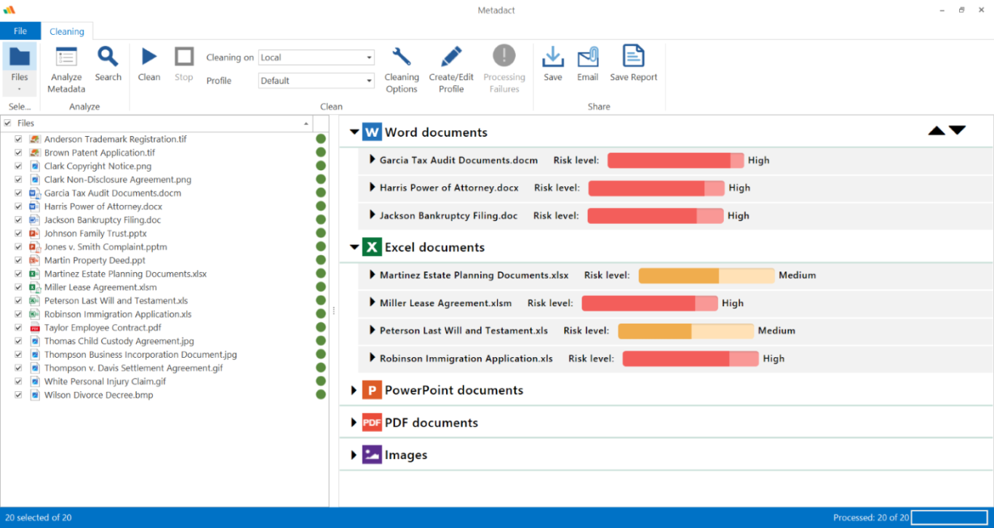
Task: Uncheck Wilson Divorce Decree.bmp
Action: tap(17, 395)
